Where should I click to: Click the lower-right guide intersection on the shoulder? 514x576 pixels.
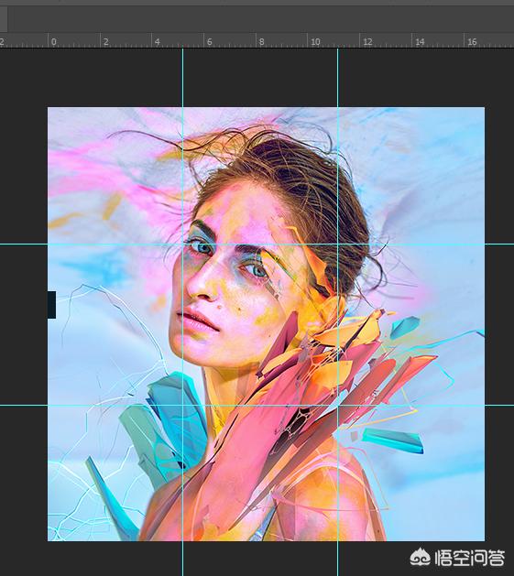pos(337,406)
